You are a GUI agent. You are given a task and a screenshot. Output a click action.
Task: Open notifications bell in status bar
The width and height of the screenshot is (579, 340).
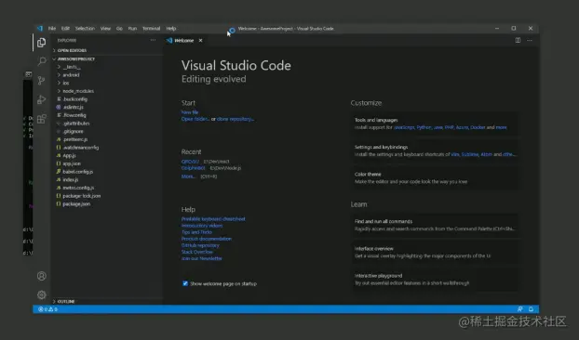click(531, 309)
